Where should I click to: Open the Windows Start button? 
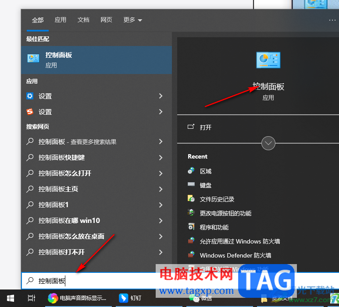(x=11, y=298)
